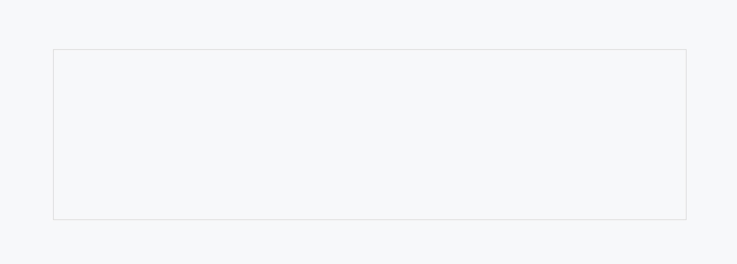Click the bordered box's top-right corner
The height and width of the screenshot is (264, 737).
(x=686, y=49)
